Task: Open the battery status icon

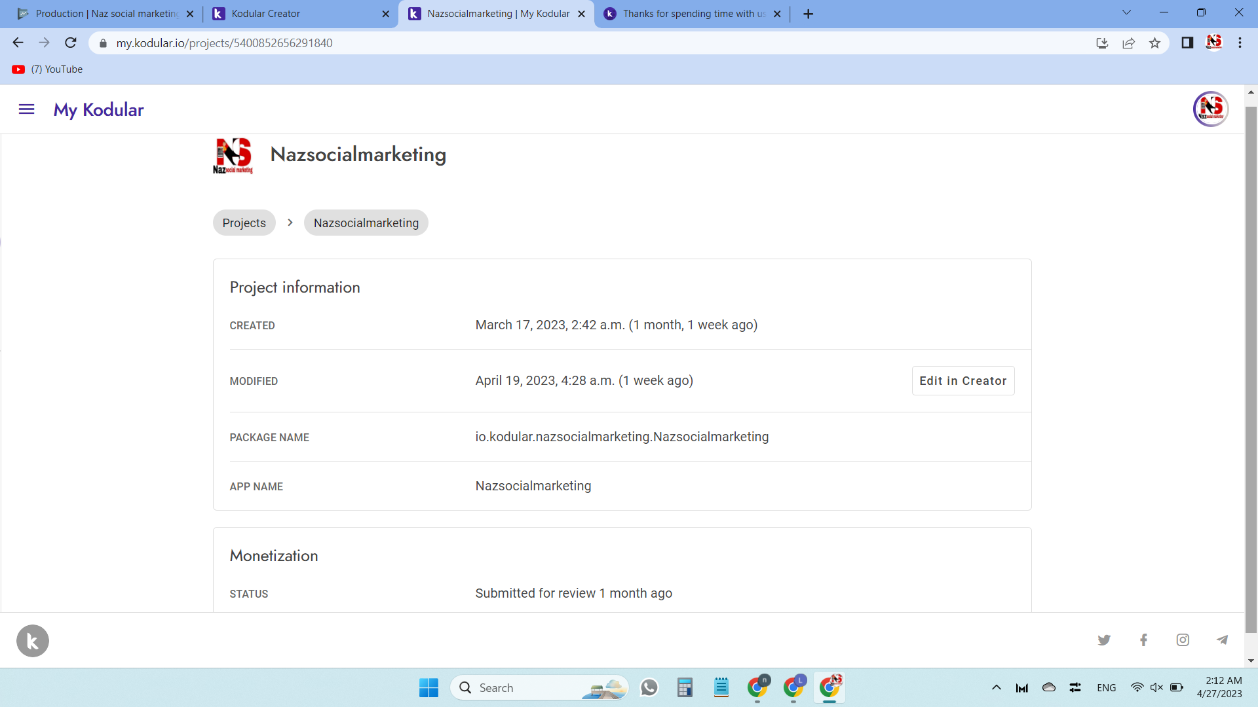Action: coord(1177,688)
